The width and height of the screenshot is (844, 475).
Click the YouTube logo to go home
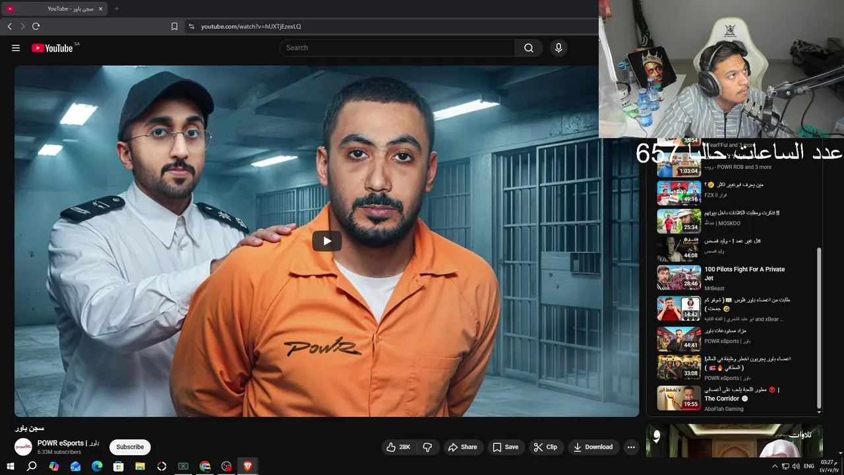52,47
